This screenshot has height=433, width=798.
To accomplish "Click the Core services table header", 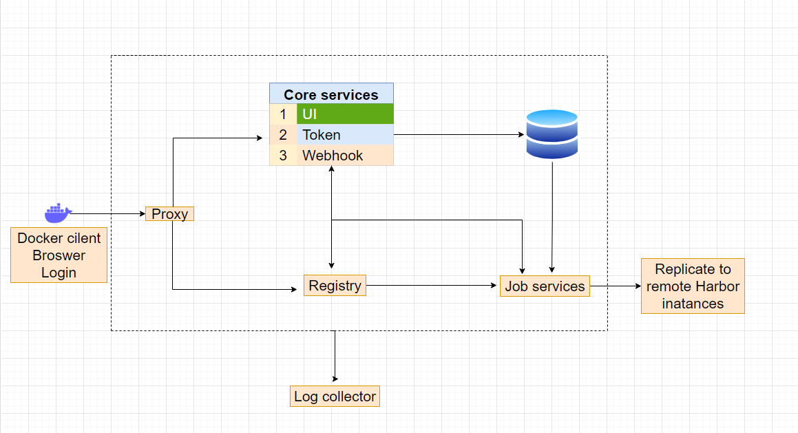I will pyautogui.click(x=331, y=94).
